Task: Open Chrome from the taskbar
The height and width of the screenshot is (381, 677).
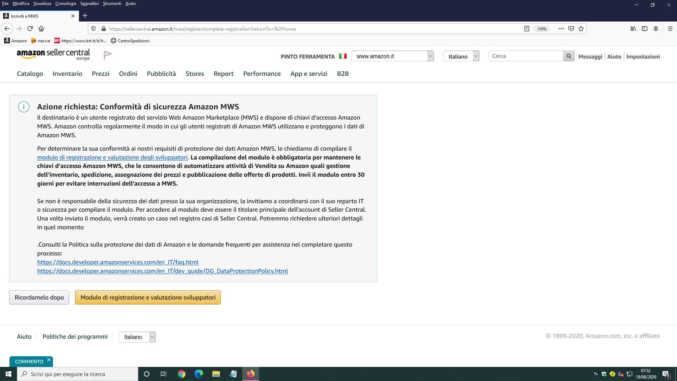Action: point(182,374)
